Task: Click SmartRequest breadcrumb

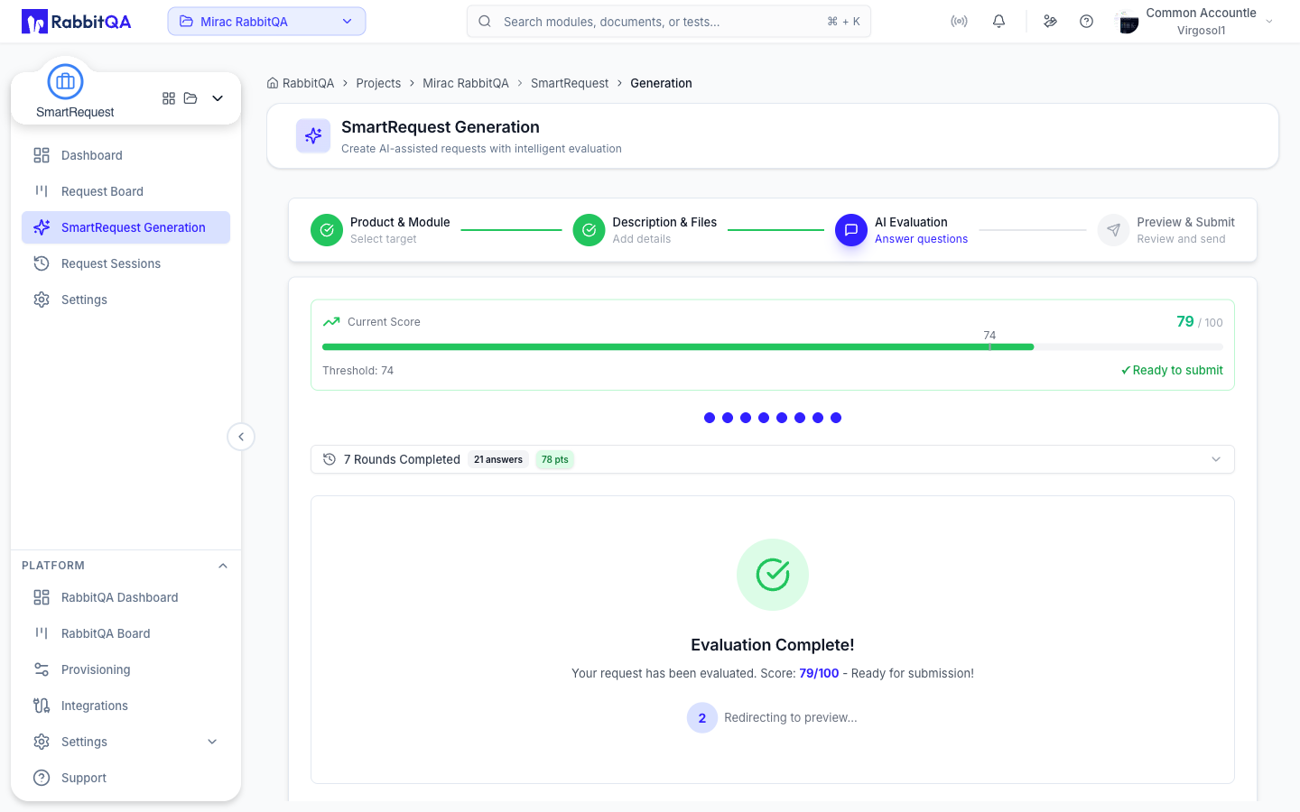Action: point(570,83)
